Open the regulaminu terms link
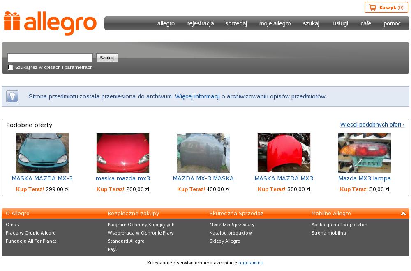Viewport: 411px width, 271px height. [x=251, y=263]
